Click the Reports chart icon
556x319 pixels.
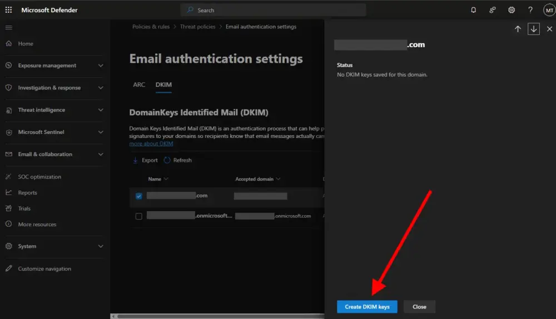[9, 192]
